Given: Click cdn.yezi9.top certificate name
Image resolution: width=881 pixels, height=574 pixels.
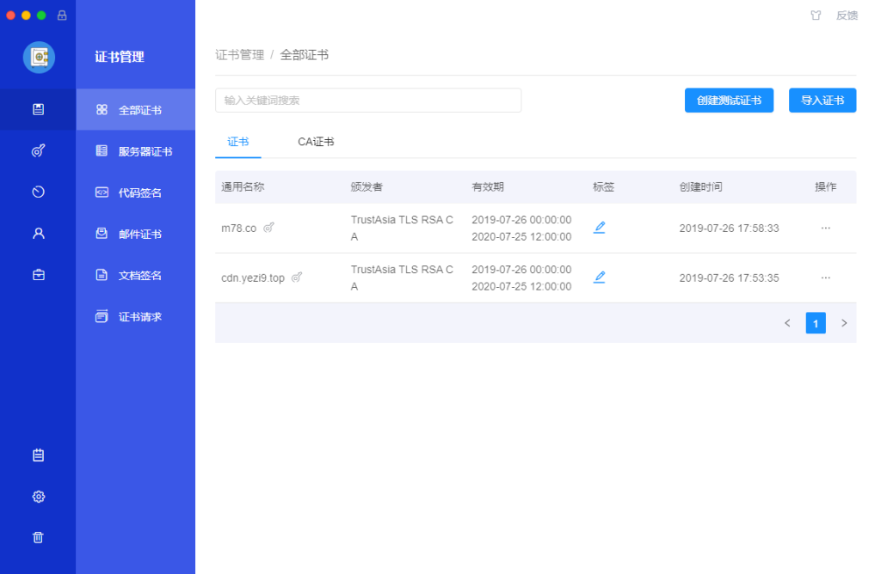Looking at the screenshot, I should [x=253, y=278].
